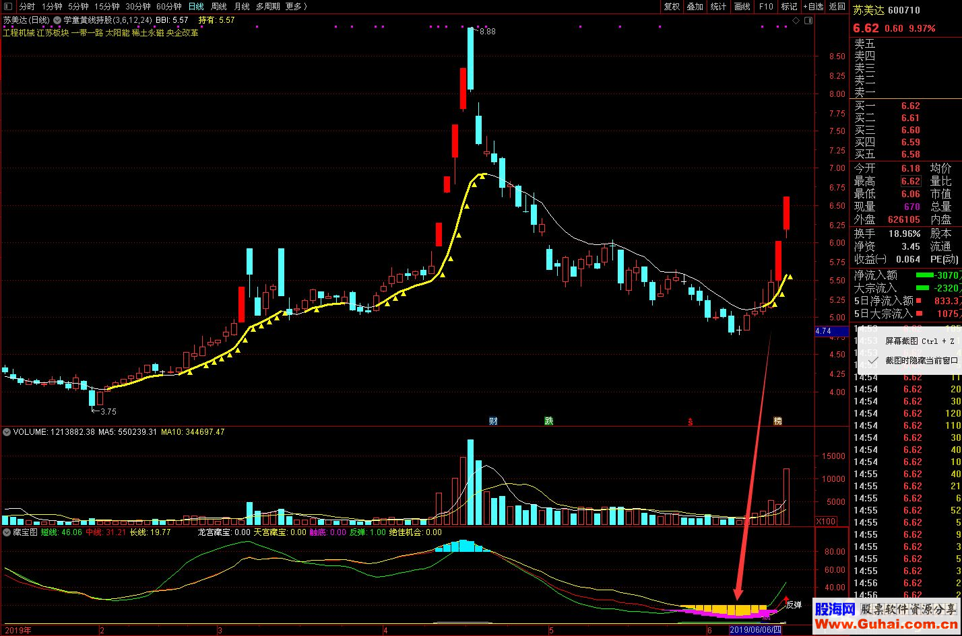
Task: Click the 净流入额 green bar
Action: (x=925, y=275)
